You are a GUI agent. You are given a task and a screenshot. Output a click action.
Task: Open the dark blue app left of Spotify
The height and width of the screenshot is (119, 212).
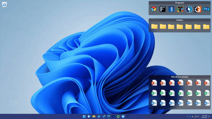pyautogui.click(x=113, y=116)
